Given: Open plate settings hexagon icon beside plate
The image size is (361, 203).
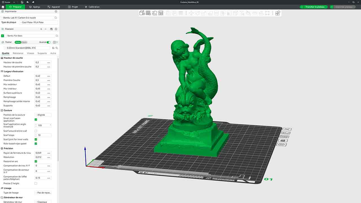Looking at the screenshot, I should click(x=281, y=144).
